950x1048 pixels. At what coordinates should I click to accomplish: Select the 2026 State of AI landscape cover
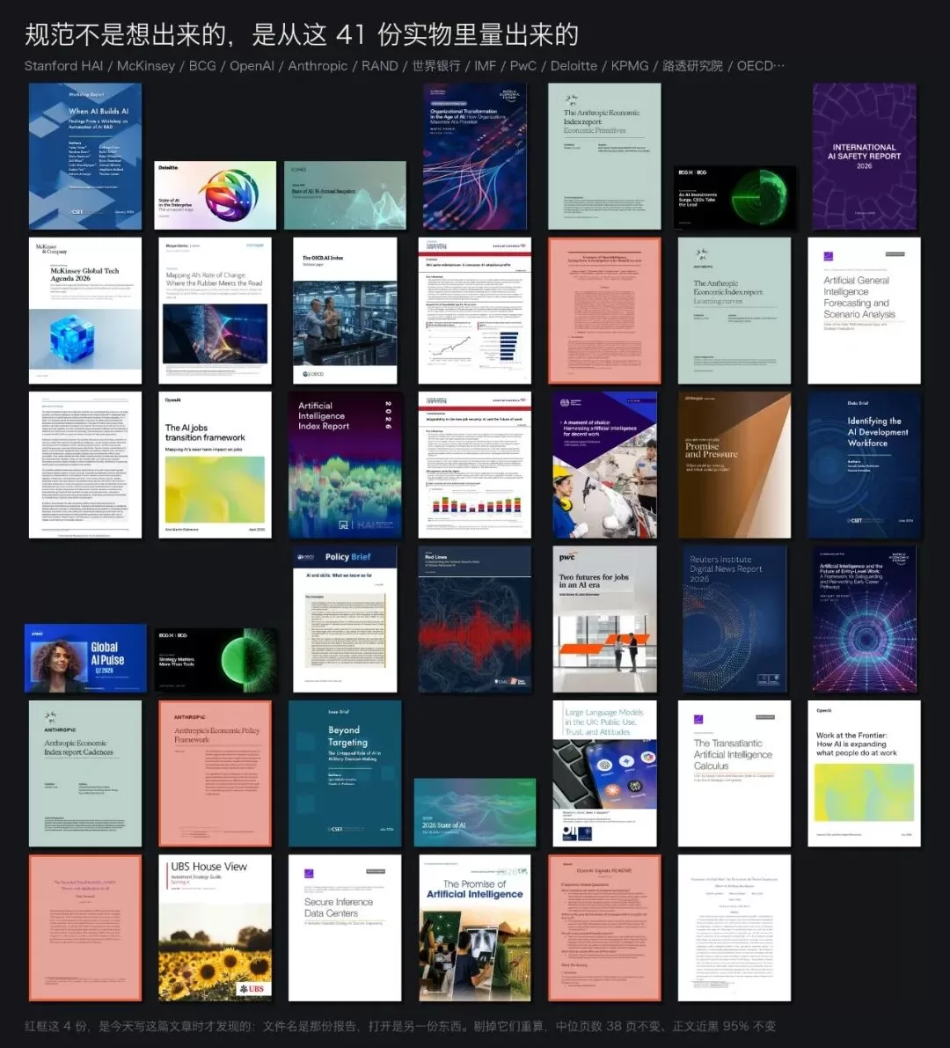[475, 813]
